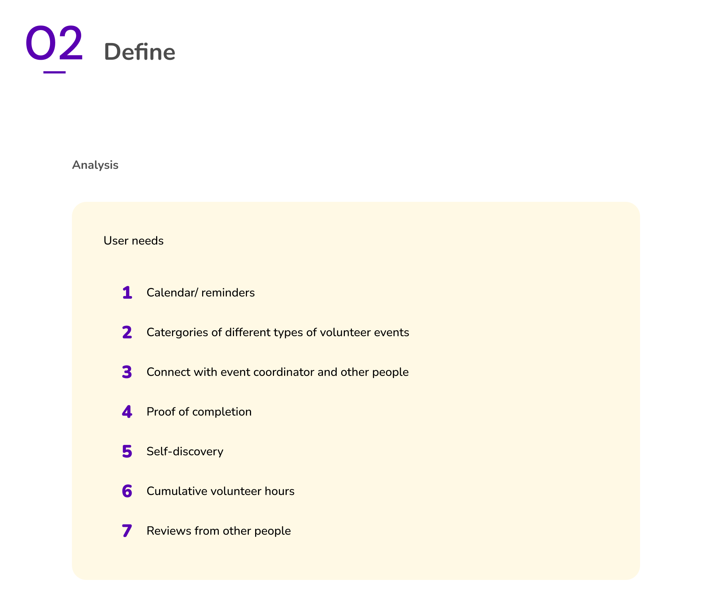This screenshot has height=597, width=712.
Task: Click Connect with event coordinator text
Action: click(277, 372)
